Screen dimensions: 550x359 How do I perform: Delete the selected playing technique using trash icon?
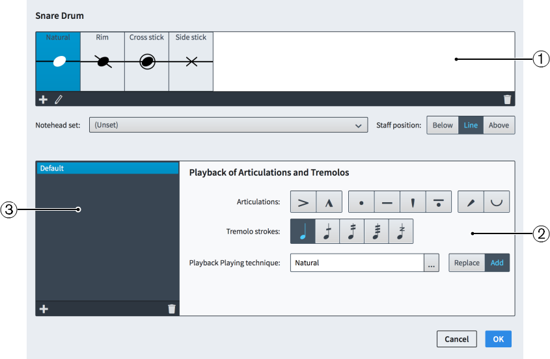[507, 100]
